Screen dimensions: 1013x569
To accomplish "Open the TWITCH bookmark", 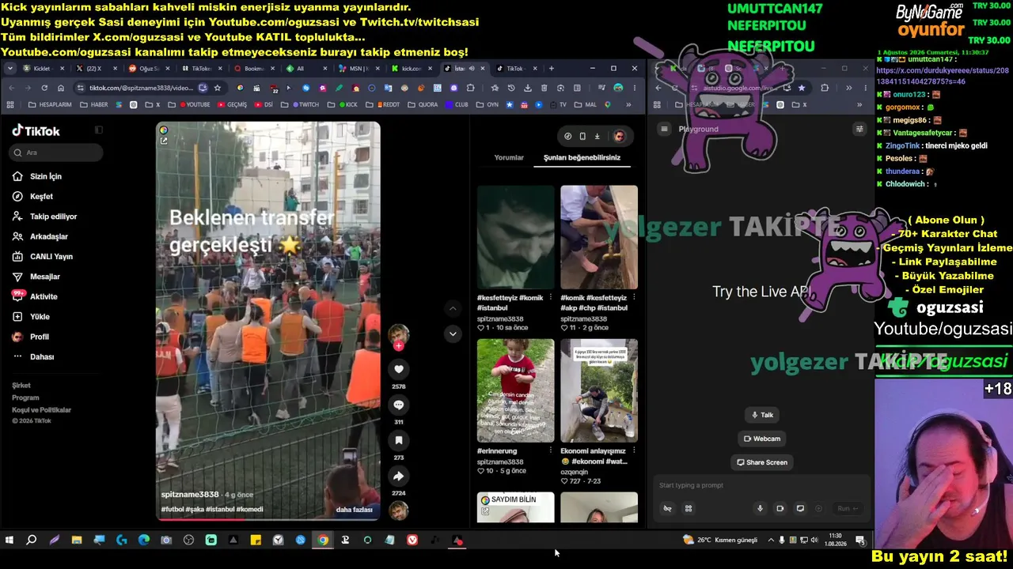I will click(x=305, y=104).
